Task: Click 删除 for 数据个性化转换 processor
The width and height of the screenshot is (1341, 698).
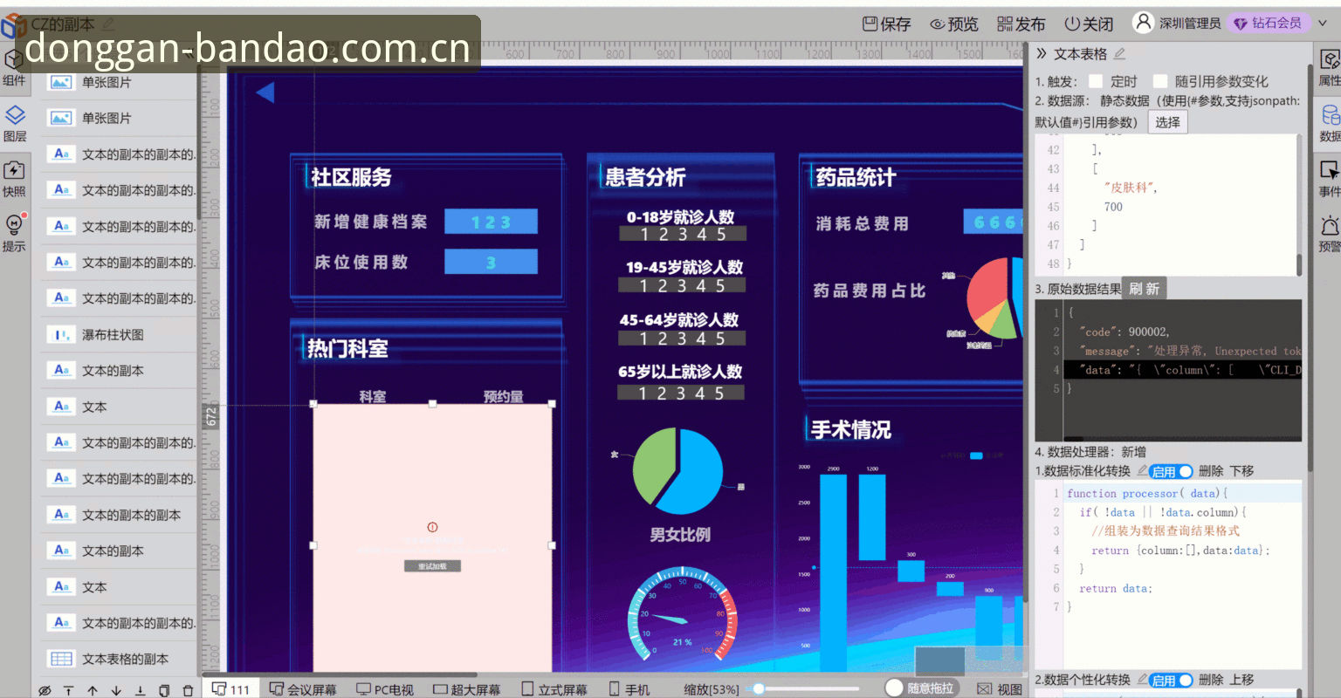Action: tap(1211, 680)
